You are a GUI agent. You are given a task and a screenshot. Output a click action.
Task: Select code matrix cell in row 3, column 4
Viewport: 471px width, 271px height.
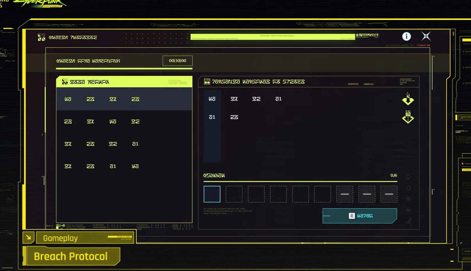[x=135, y=144]
